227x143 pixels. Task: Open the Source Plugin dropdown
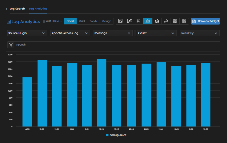(x=27, y=33)
